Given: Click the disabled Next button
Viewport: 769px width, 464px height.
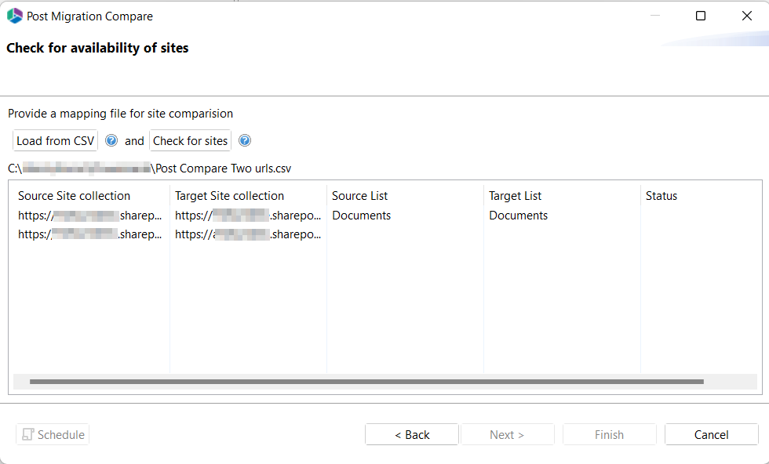Looking at the screenshot, I should coord(507,434).
